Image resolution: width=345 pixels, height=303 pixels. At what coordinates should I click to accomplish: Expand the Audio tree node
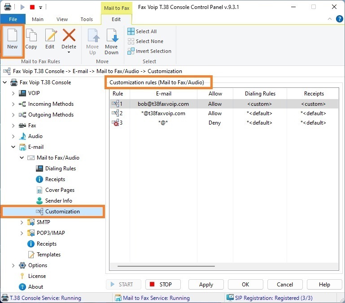(13, 136)
